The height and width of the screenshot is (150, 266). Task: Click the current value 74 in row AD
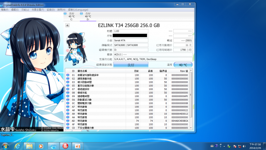pyautogui.click(x=137, y=121)
